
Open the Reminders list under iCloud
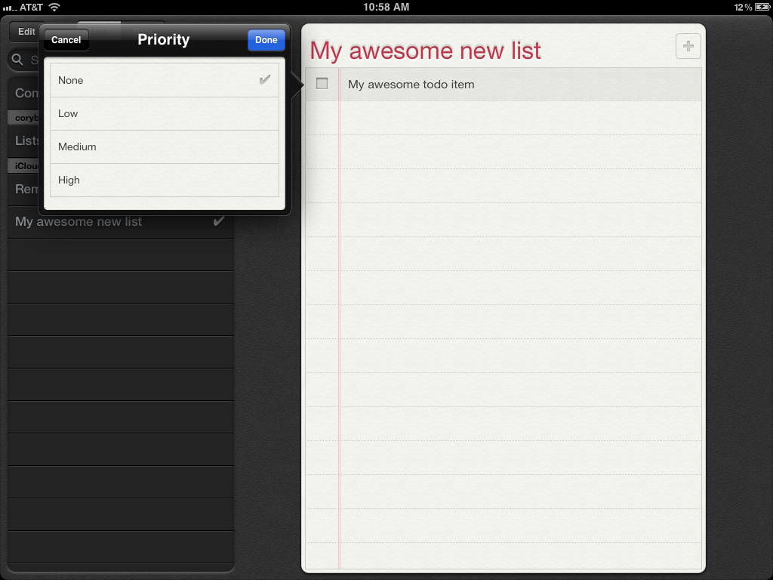coord(25,189)
